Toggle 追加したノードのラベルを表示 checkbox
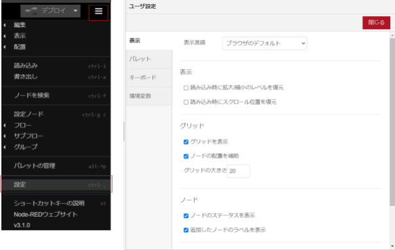Viewport: 395px width, 250px height. 186,230
